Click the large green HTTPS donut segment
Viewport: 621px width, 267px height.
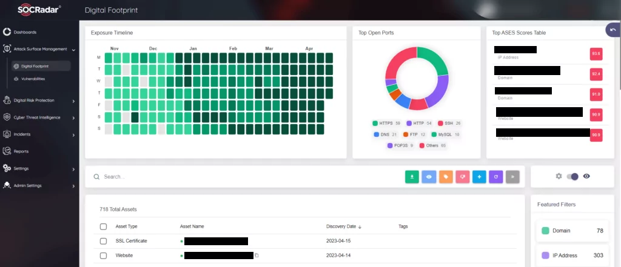click(x=434, y=59)
